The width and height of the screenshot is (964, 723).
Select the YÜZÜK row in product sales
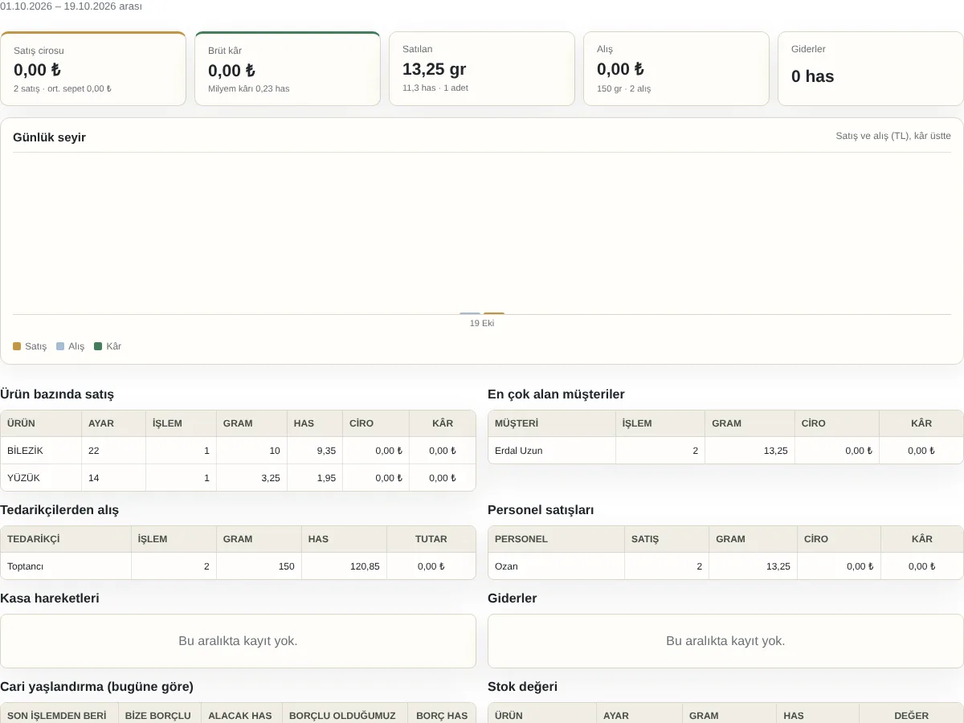click(x=238, y=478)
